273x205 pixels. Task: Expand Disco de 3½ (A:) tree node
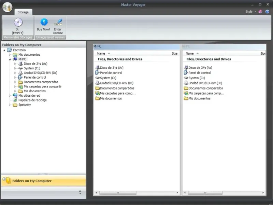[15, 64]
